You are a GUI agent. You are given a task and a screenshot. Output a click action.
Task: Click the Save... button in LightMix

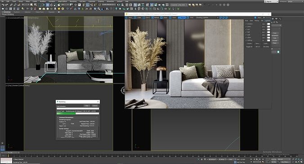pyautogui.click(x=257, y=44)
